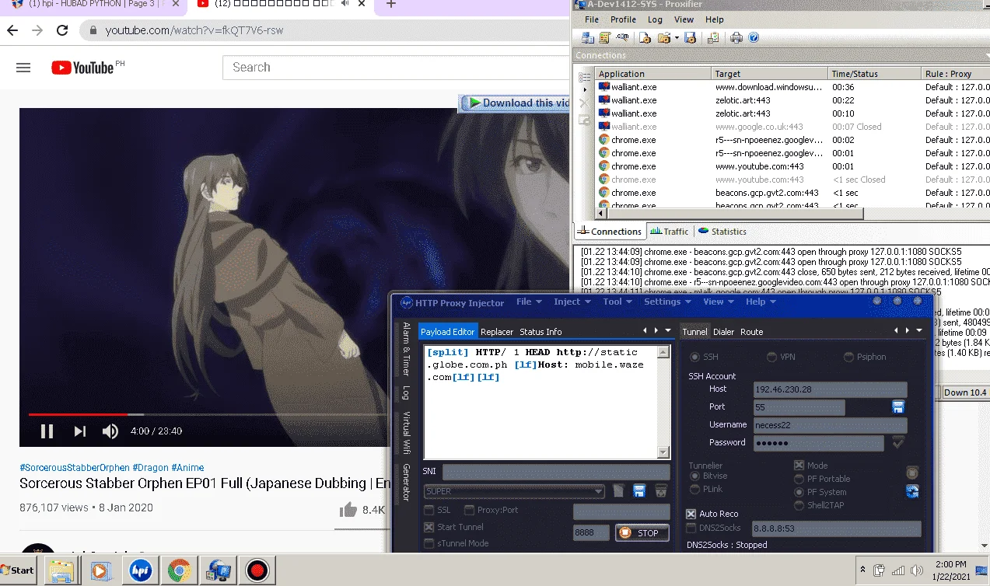Open #SorcerousStabberOrphen hashtag link
Viewport: 990px width, 586px height.
(75, 468)
